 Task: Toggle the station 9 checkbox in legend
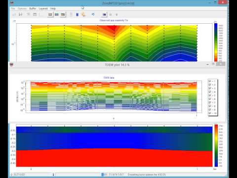pyautogui.click(x=210, y=110)
